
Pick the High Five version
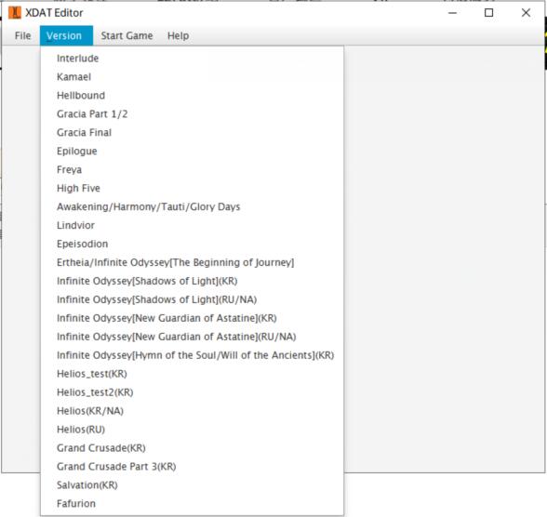[x=192, y=188]
